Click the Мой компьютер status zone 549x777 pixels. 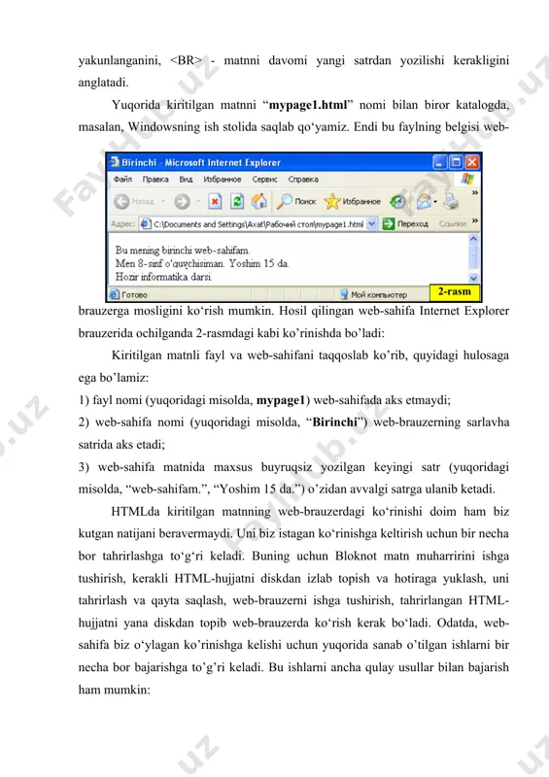pos(373,294)
